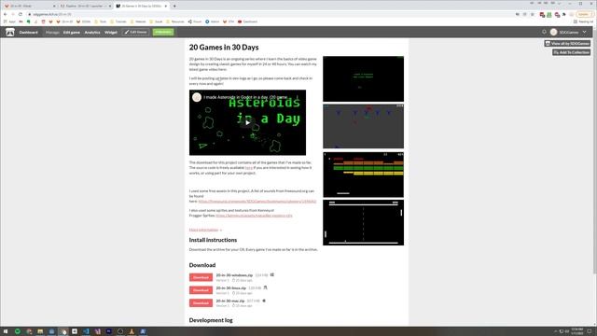Close the active itch.io browser tab
This screenshot has height=336, width=597.
pos(166,7)
